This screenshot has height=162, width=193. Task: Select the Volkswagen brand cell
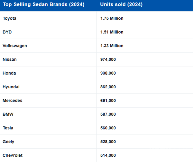[x=15, y=46]
